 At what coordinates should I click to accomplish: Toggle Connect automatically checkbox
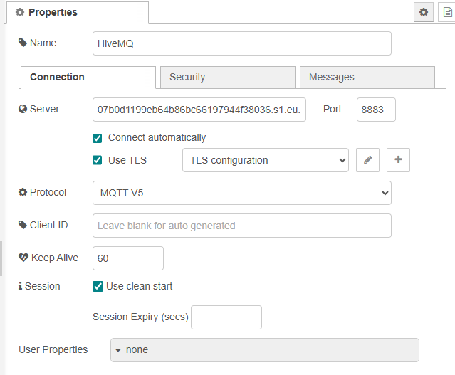tap(98, 138)
